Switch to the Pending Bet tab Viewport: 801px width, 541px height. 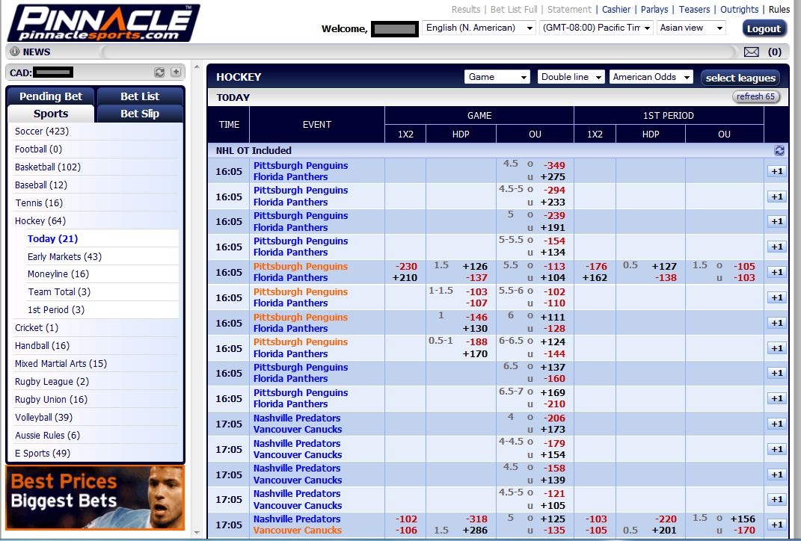[51, 96]
